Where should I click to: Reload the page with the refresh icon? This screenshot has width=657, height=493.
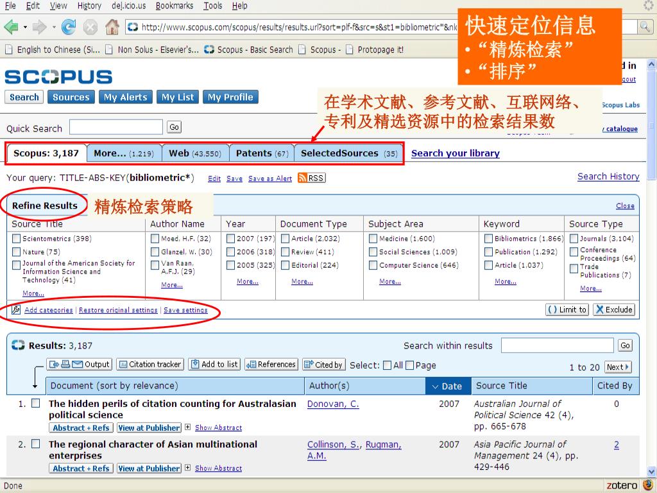(69, 27)
